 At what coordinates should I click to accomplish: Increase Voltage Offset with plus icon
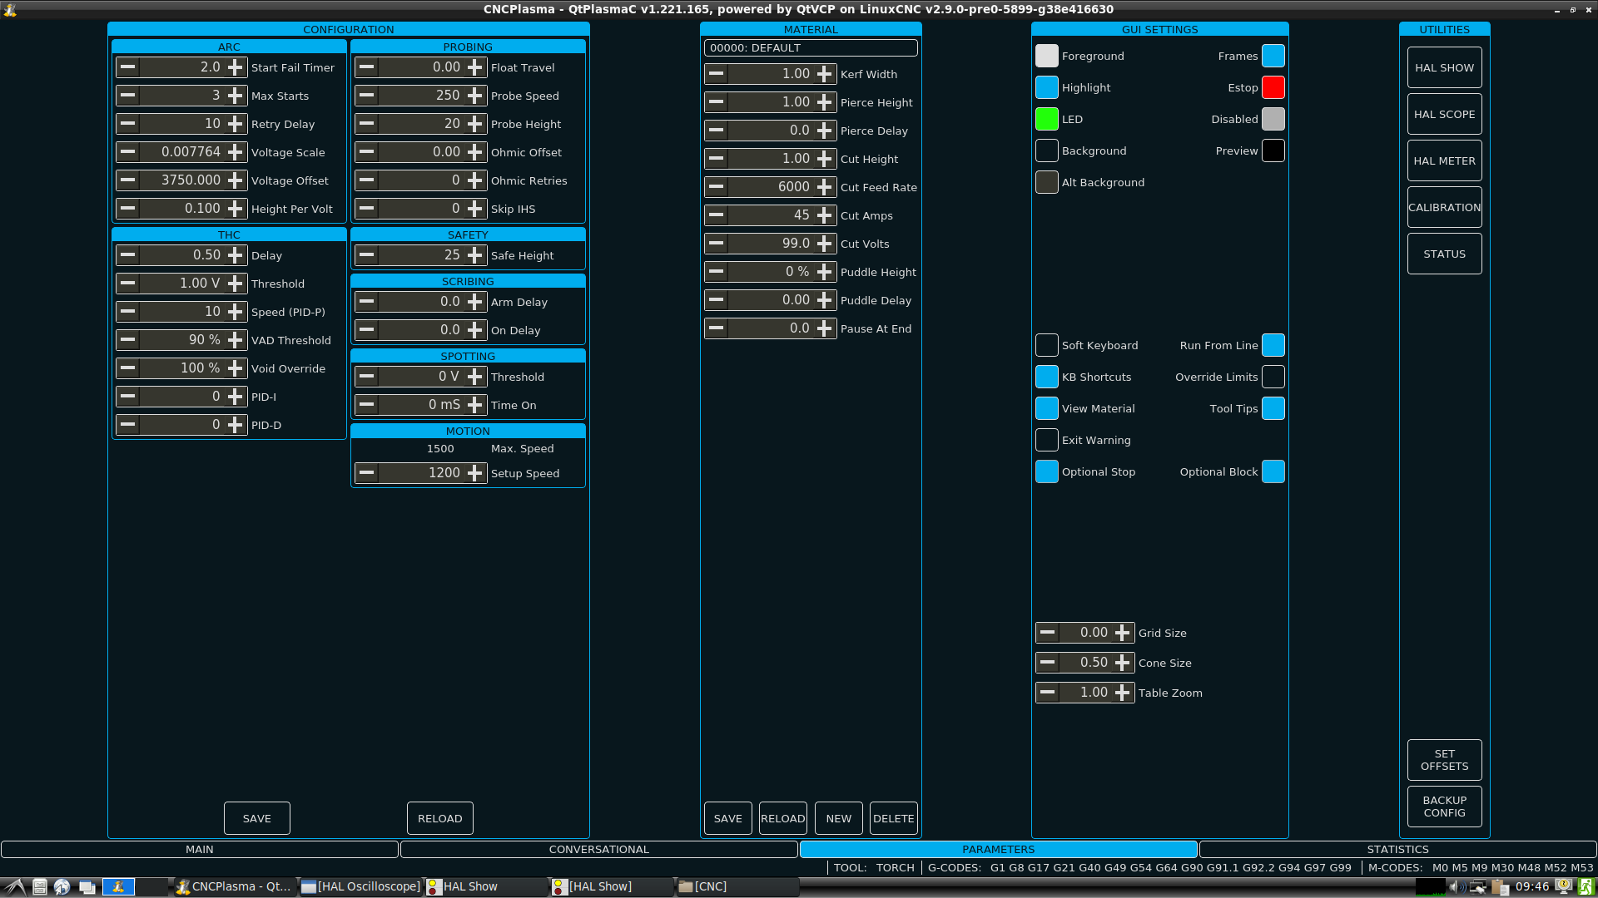coord(236,180)
